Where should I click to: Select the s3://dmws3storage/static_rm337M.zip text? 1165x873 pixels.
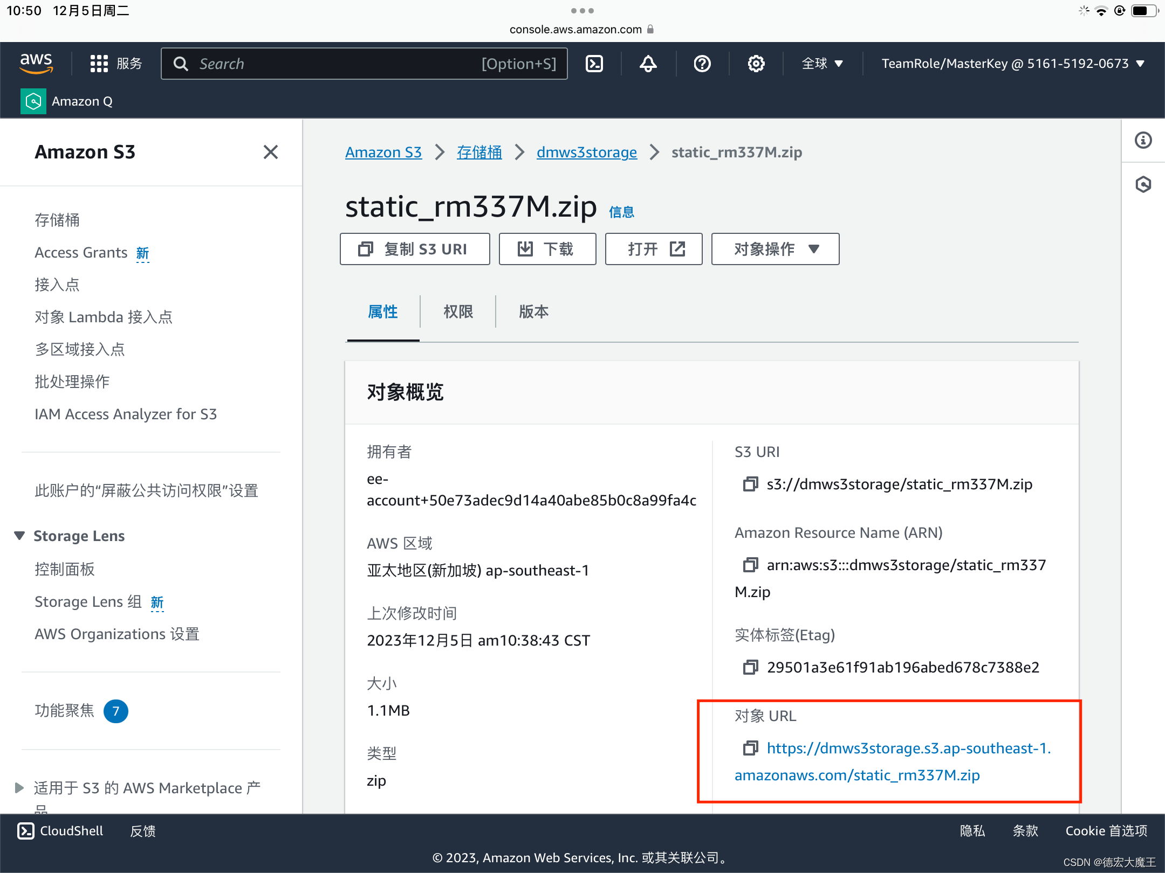(x=900, y=484)
